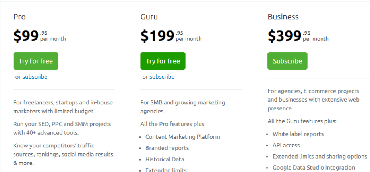Click the Historical Data list item
Screen dimensions: 370x172
click(x=165, y=159)
